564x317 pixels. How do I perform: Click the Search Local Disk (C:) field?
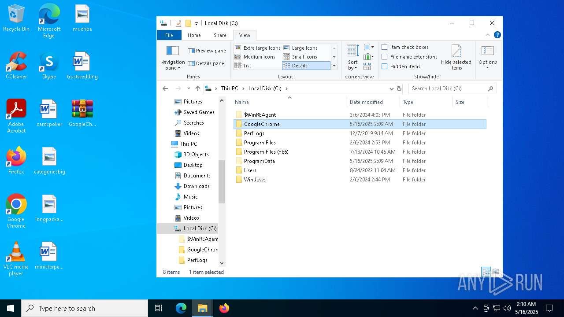[x=453, y=88]
